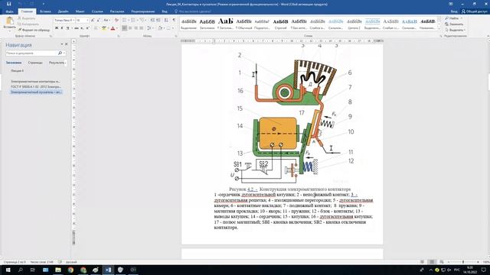Click Share (Общий доступ) button
This screenshot has height=275, width=490.
pos(475,11)
